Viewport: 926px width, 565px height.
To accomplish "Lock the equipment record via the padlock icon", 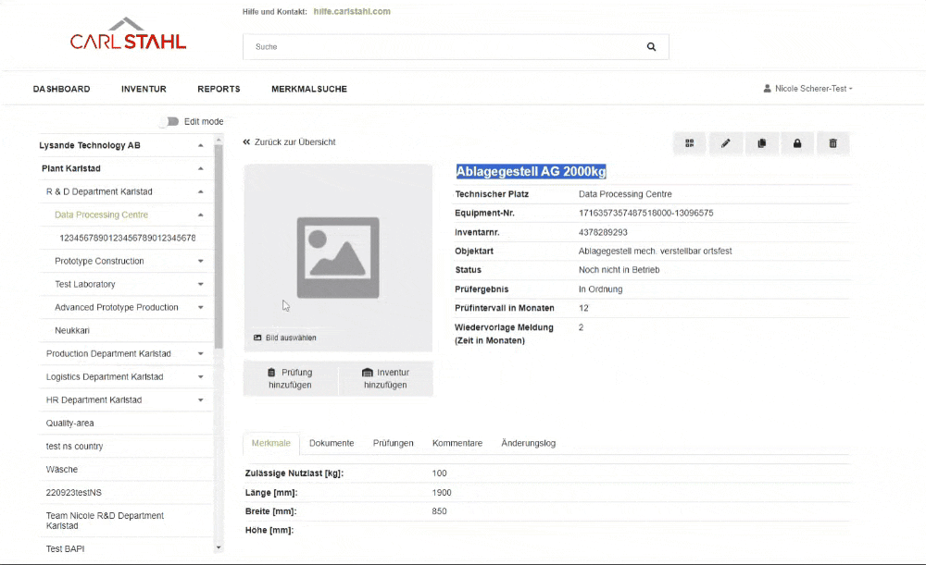I will coord(797,143).
